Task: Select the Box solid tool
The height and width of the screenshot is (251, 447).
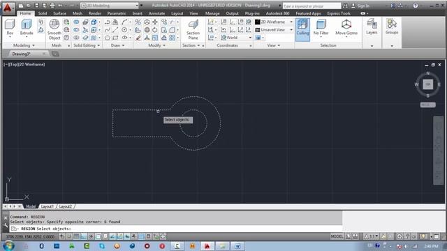Action: [x=10, y=28]
